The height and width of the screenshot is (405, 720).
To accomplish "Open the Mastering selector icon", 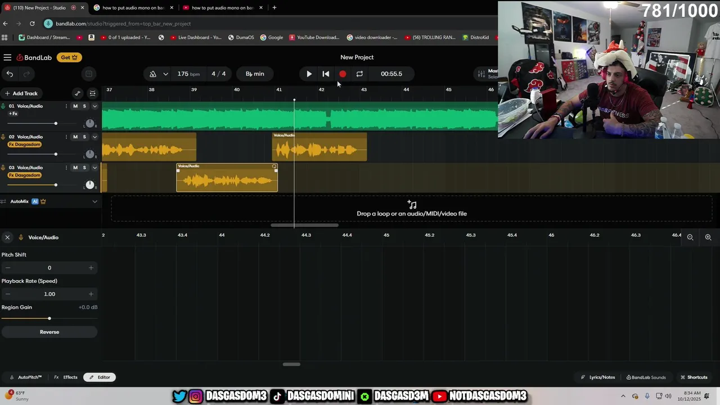I will 481,74.
